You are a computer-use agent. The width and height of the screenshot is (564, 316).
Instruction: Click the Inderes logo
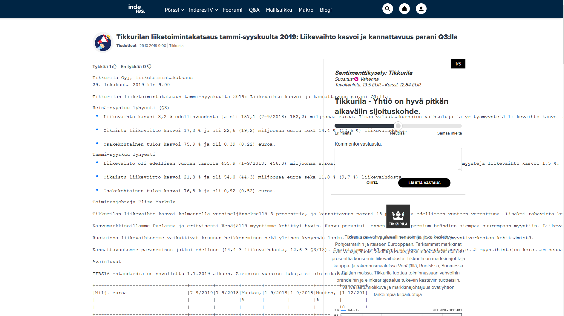click(137, 9)
